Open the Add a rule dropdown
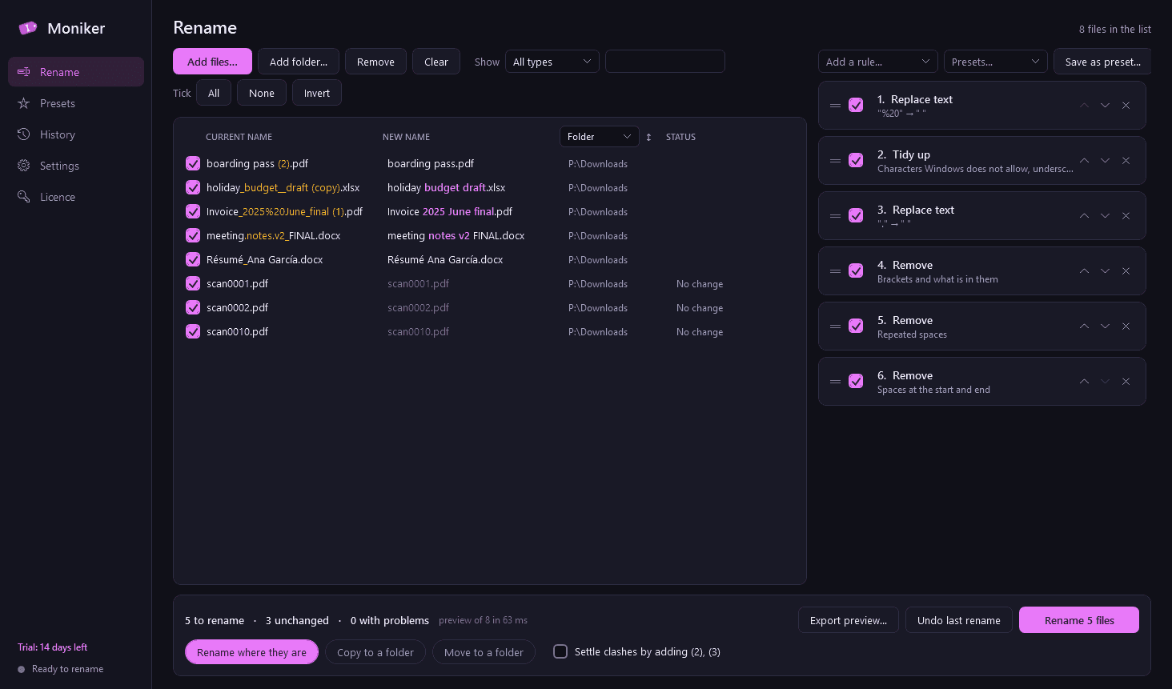The height and width of the screenshot is (689, 1172). pos(878,62)
